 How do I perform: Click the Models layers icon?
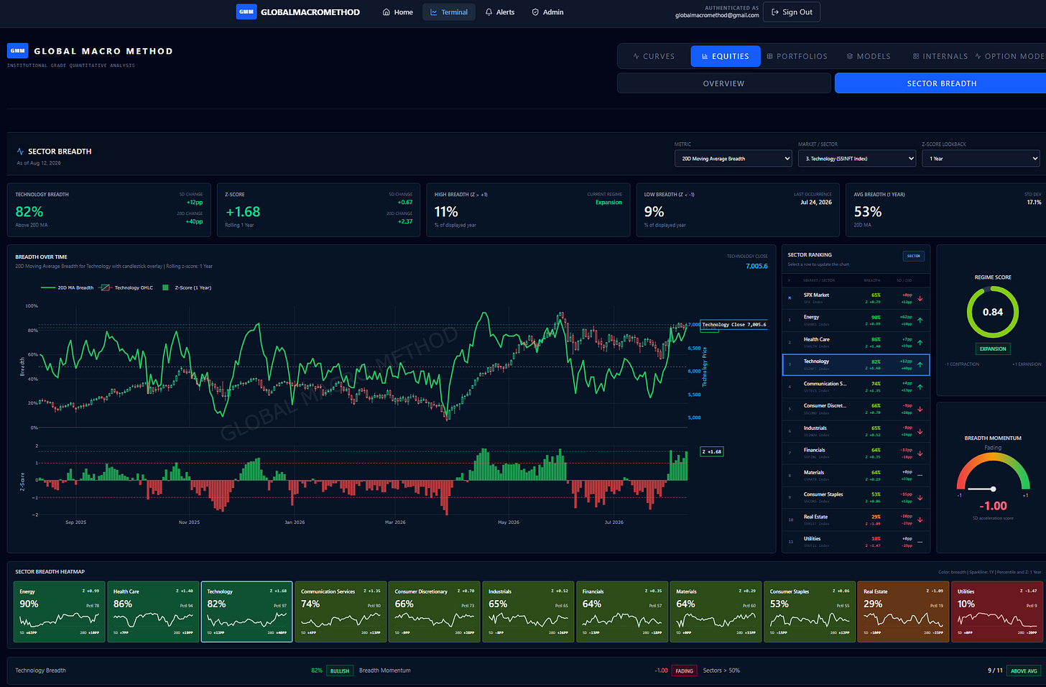(850, 56)
